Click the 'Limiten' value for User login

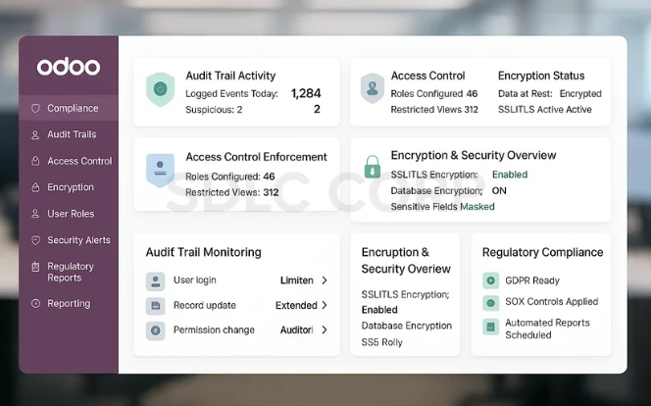coord(297,280)
